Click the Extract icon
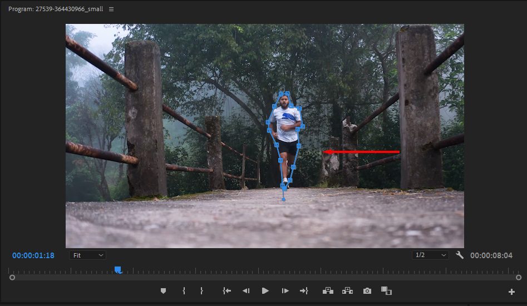Image resolution: width=527 pixels, height=306 pixels. (x=347, y=290)
